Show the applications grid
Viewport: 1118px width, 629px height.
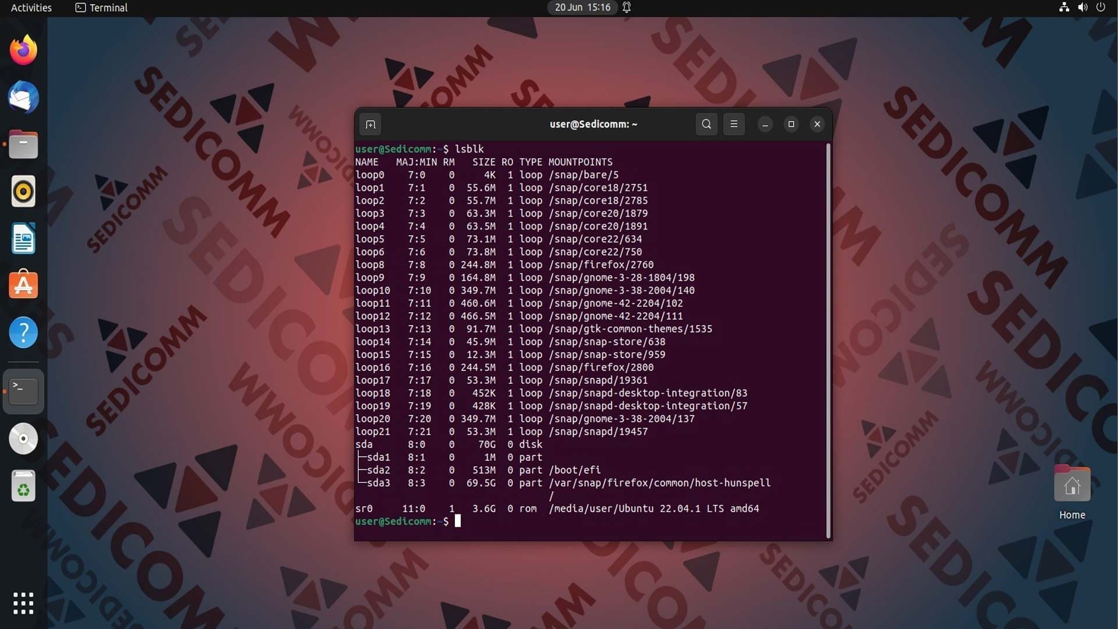[x=23, y=603]
